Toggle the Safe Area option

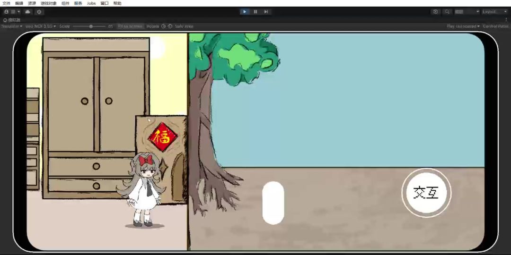coord(184,26)
